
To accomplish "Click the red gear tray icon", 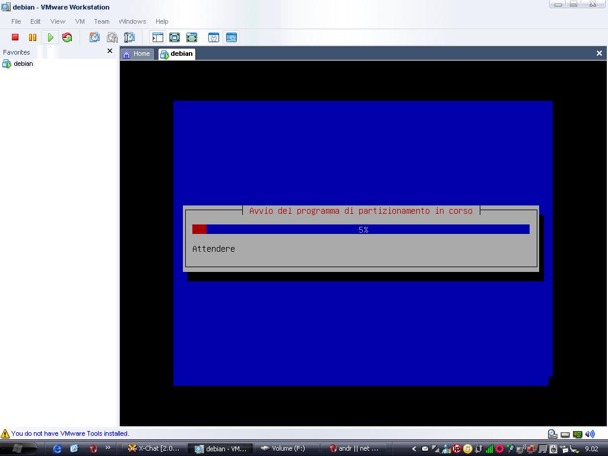I will (499, 449).
